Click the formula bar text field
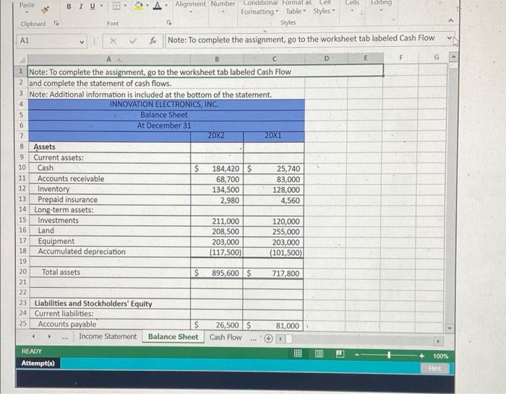This screenshot has height=394, width=506. point(305,39)
